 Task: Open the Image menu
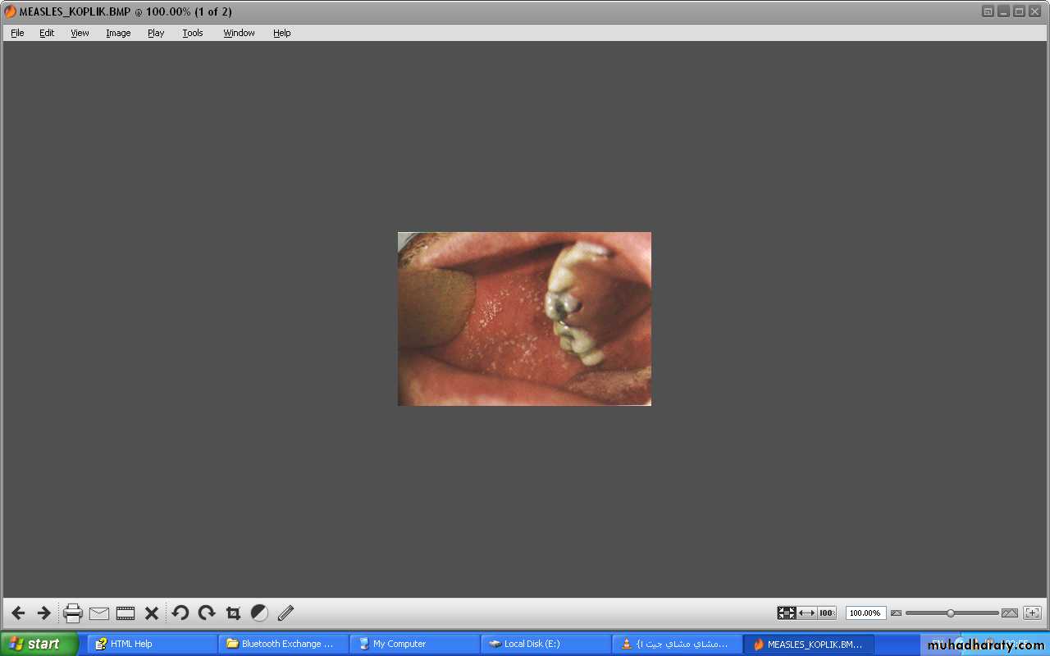coord(118,33)
